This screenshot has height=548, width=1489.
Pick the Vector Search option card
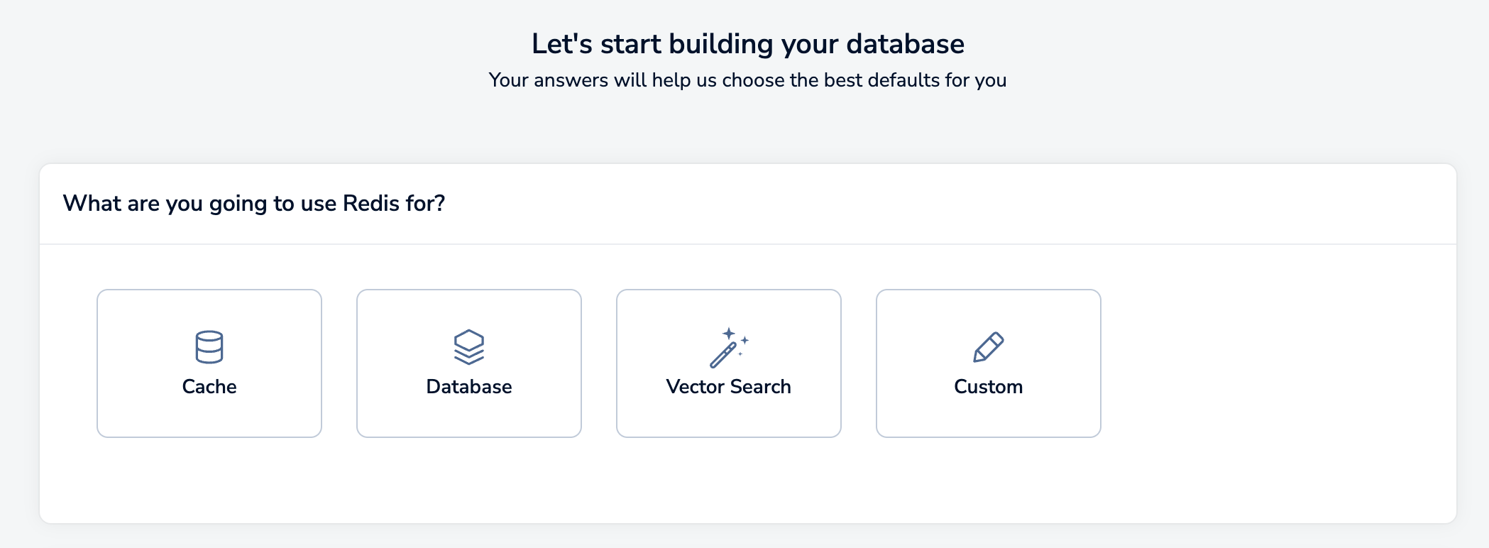pyautogui.click(x=729, y=412)
